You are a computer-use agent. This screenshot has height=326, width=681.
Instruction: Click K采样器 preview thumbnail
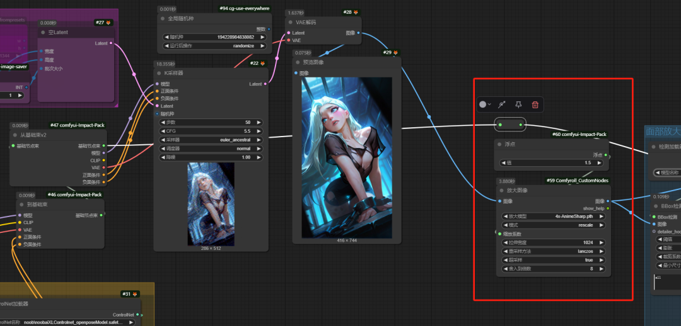pyautogui.click(x=211, y=204)
